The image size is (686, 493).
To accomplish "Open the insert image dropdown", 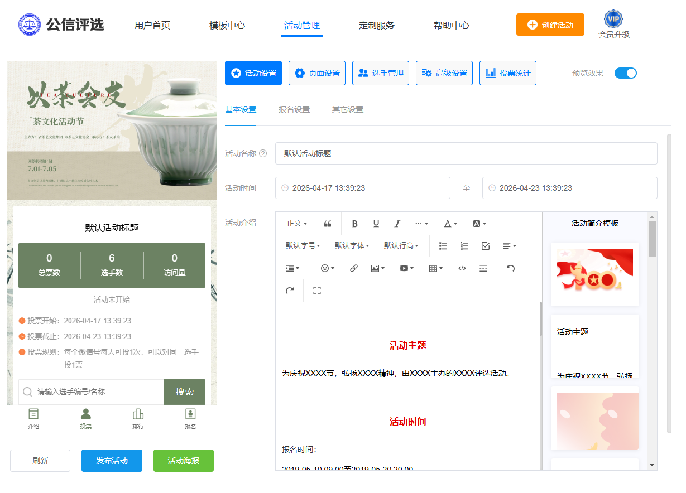I will tap(378, 268).
